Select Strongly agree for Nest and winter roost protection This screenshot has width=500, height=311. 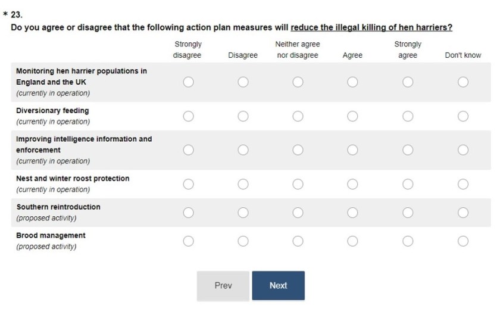click(408, 184)
